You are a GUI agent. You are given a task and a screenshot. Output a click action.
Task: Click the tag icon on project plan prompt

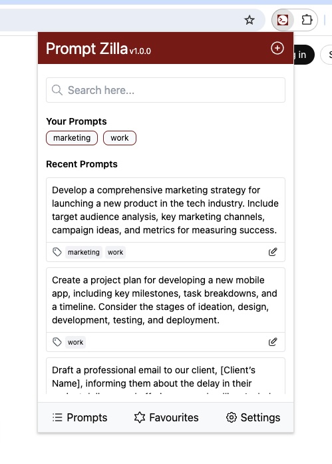(x=57, y=342)
